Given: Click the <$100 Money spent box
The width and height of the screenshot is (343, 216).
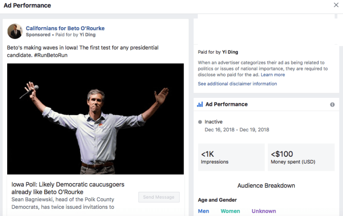Looking at the screenshot, I should [302, 157].
